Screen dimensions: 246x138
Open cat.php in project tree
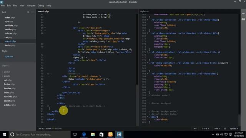click(x=8, y=80)
